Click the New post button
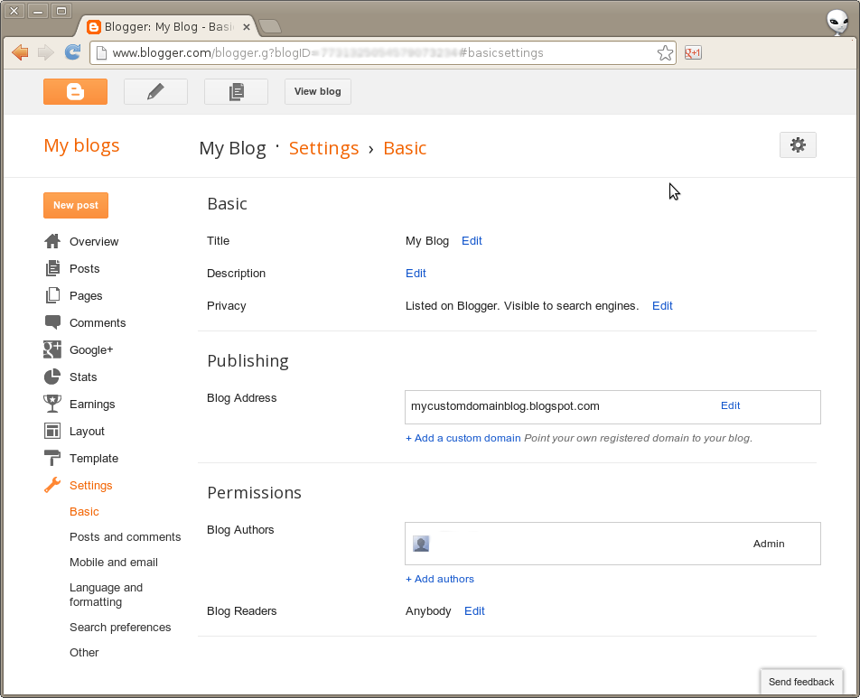The width and height of the screenshot is (860, 698). (76, 205)
